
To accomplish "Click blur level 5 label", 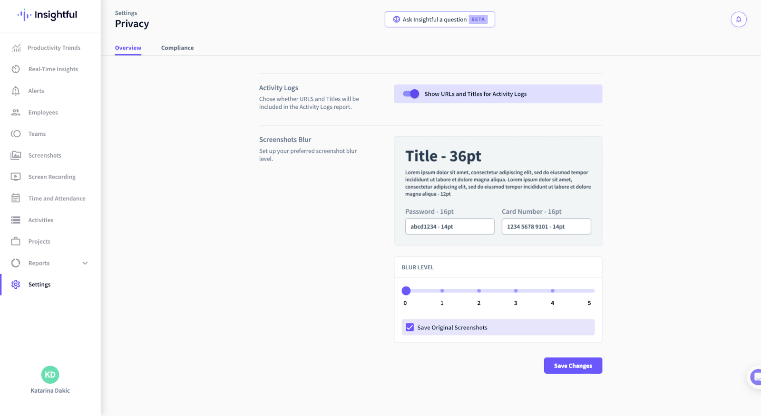I will click(x=589, y=303).
